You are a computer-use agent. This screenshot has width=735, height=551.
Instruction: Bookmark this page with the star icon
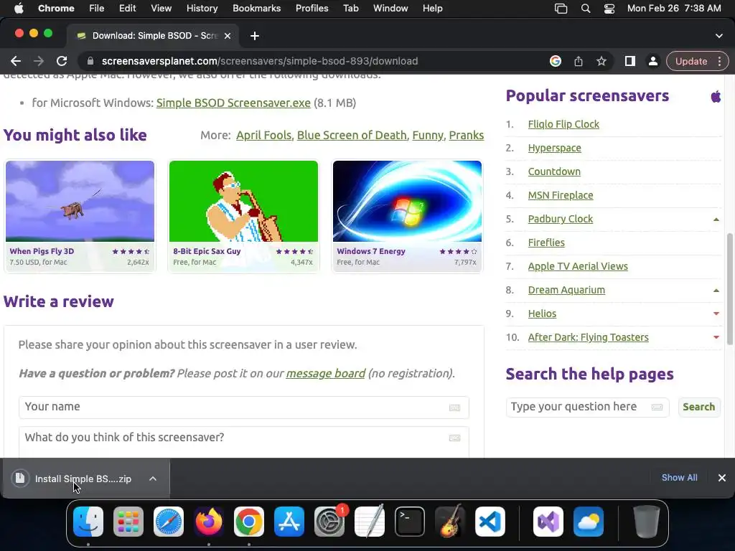[601, 62]
